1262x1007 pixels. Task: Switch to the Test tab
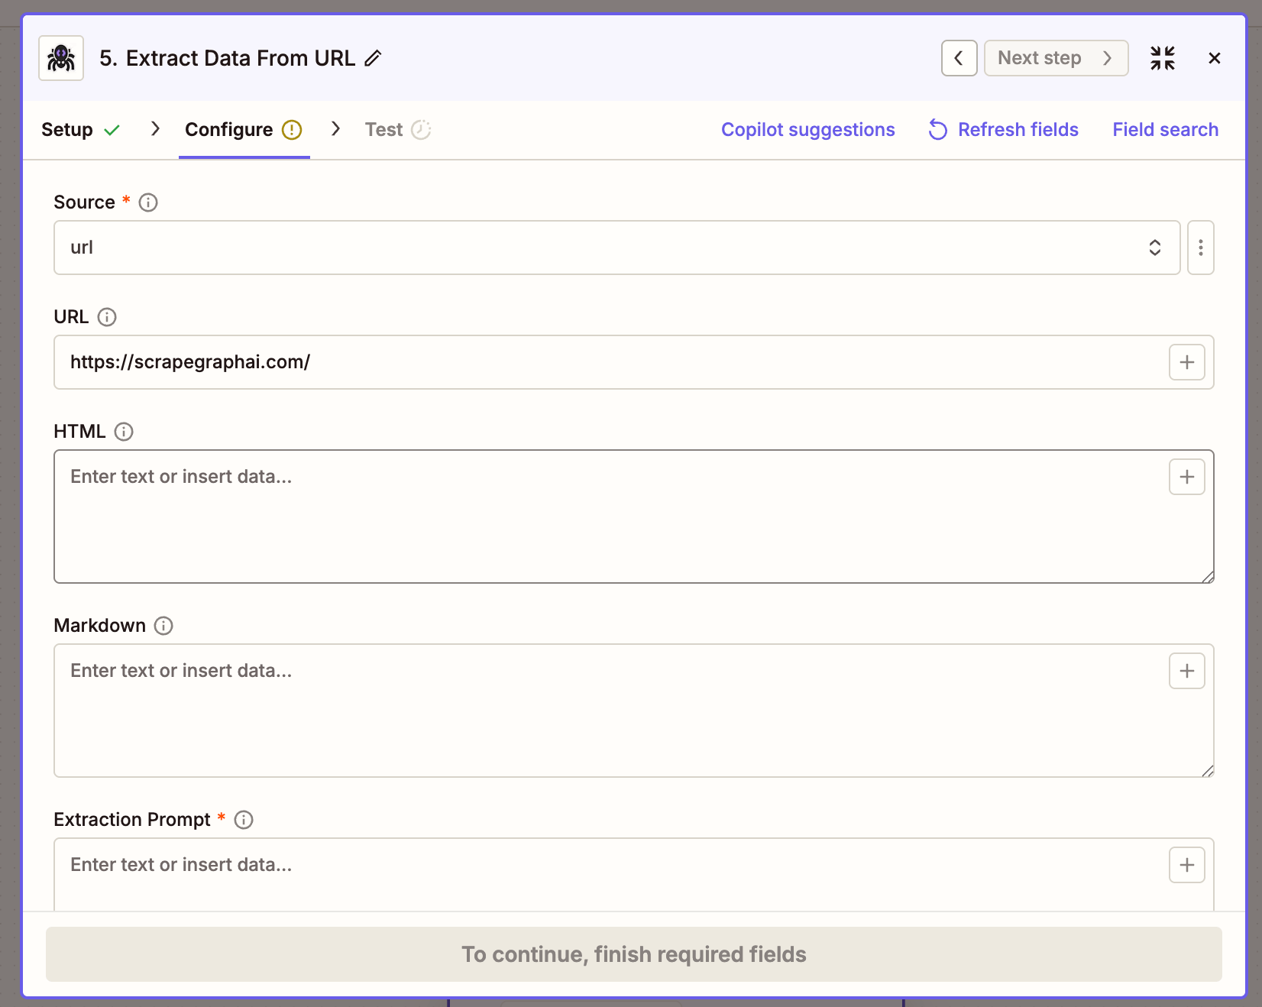pyautogui.click(x=398, y=130)
